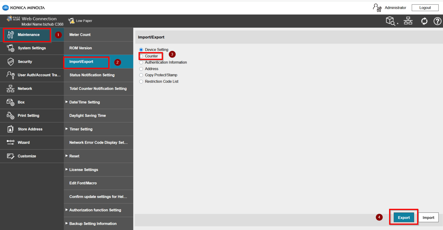
Task: Select the Counter radio button
Action: (141, 56)
